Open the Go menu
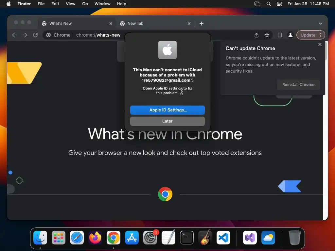The width and height of the screenshot is (335, 251). click(85, 4)
